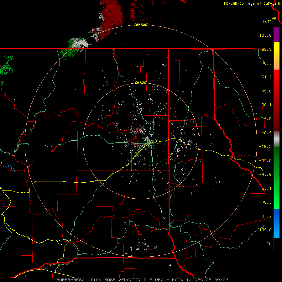The height and width of the screenshot is (282, 282).
Task: Select the 92.3 scale value
Action: [x=267, y=49]
